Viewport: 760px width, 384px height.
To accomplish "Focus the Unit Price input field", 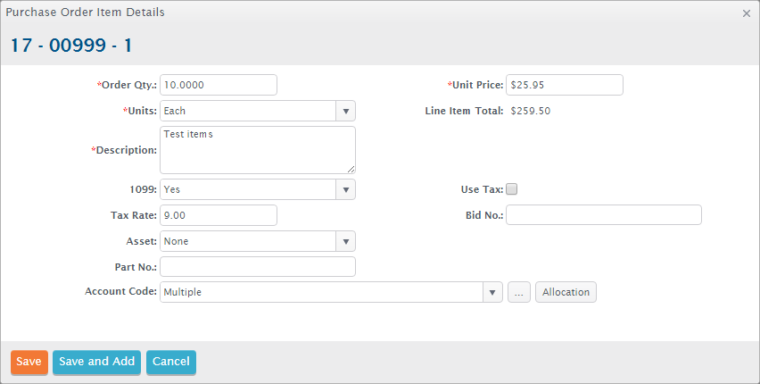I will (564, 85).
